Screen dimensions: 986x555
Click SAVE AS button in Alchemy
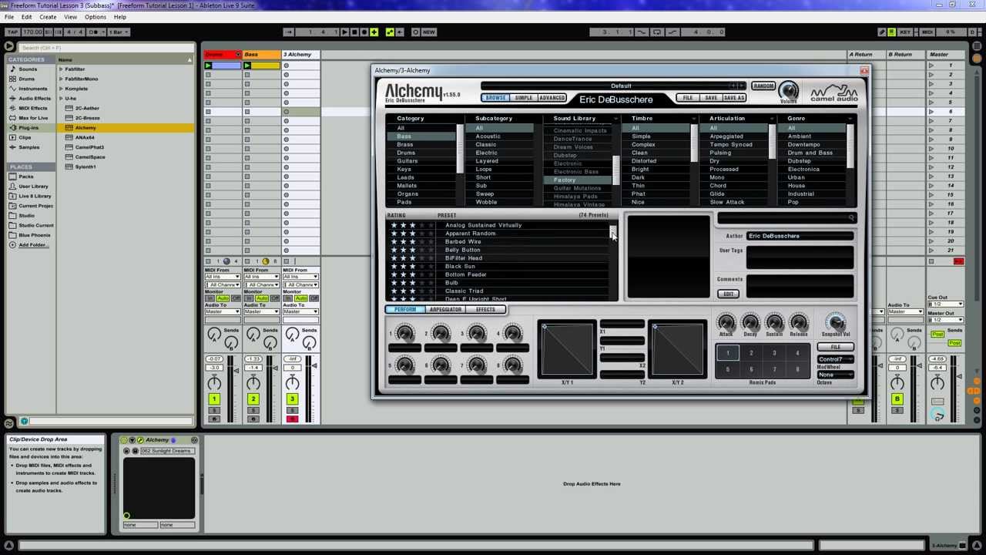tap(734, 98)
